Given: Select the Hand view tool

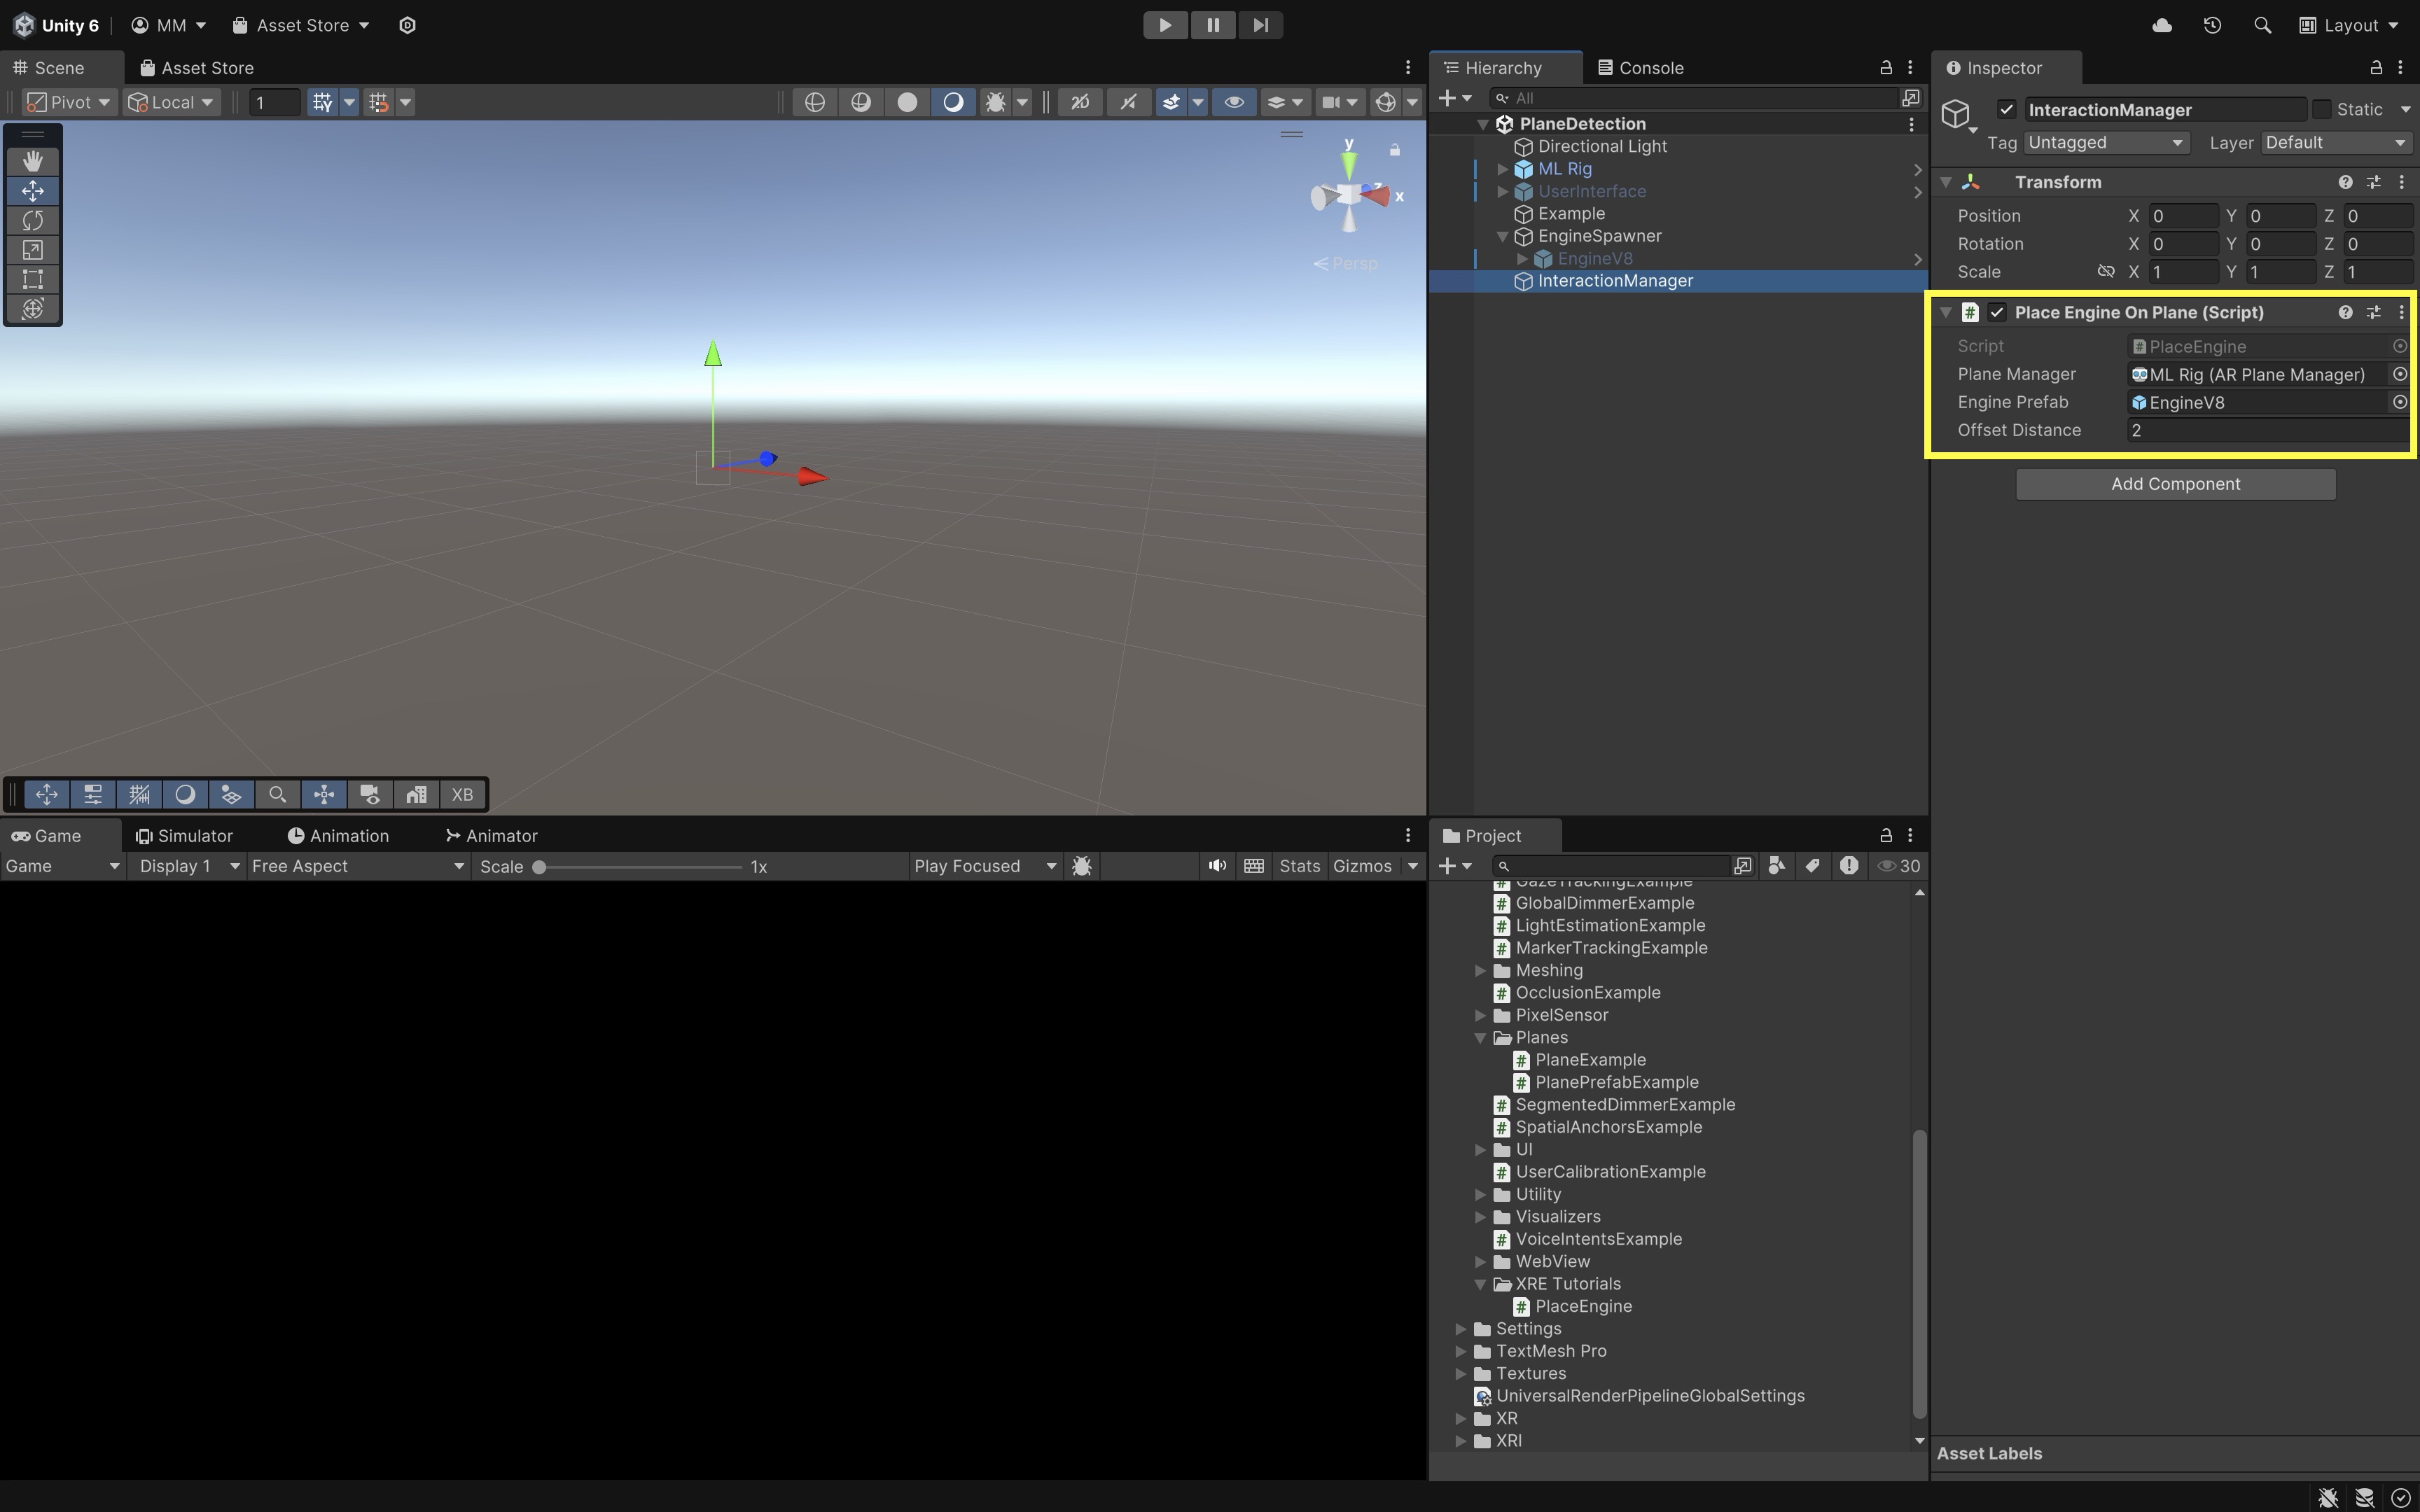Looking at the screenshot, I should point(32,161).
